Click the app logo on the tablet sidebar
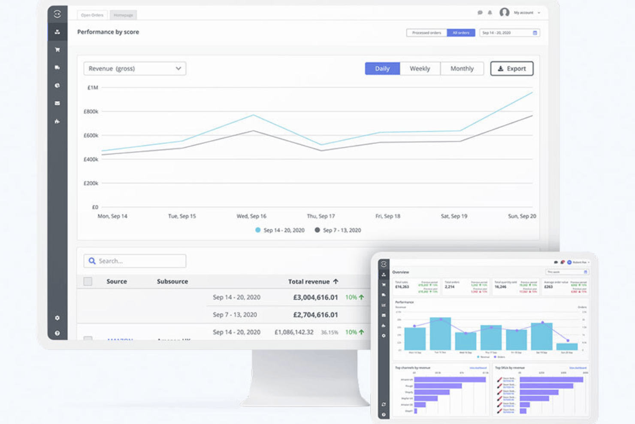Image resolution: width=635 pixels, height=424 pixels. 384,264
